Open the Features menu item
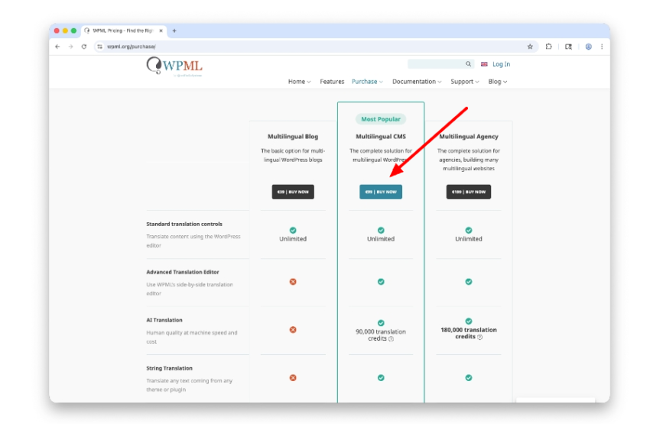The width and height of the screenshot is (650, 433). (332, 82)
